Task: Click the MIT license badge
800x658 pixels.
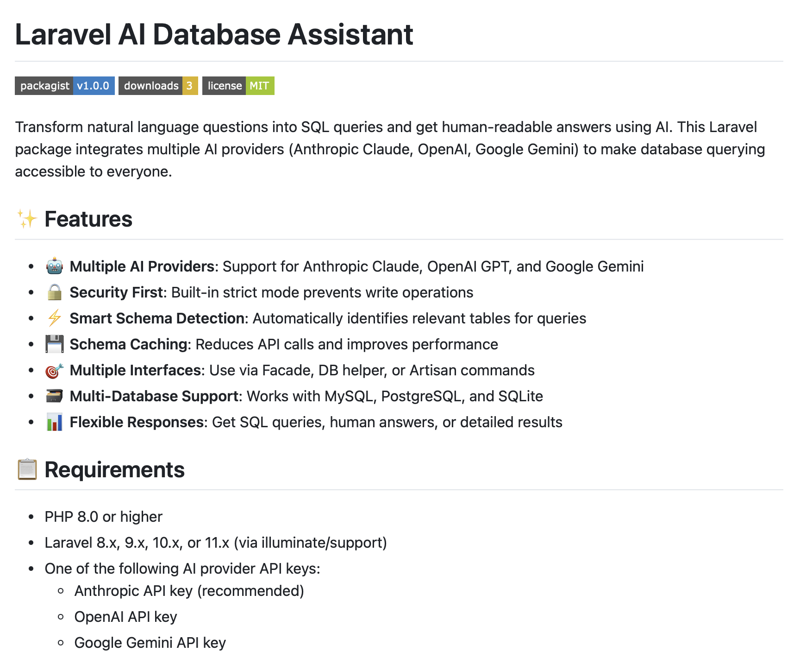Action: (238, 86)
